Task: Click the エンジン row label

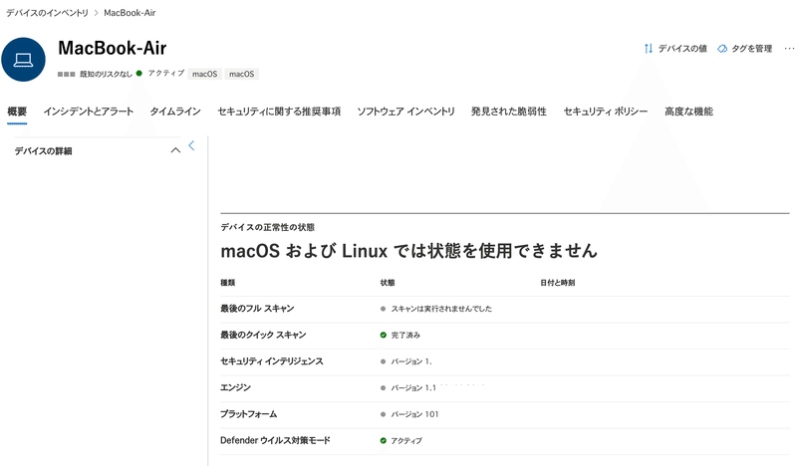Action: 235,387
